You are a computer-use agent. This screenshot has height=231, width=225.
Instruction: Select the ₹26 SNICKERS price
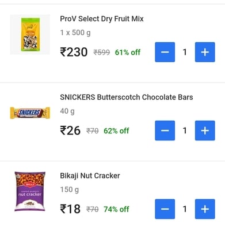(70, 131)
